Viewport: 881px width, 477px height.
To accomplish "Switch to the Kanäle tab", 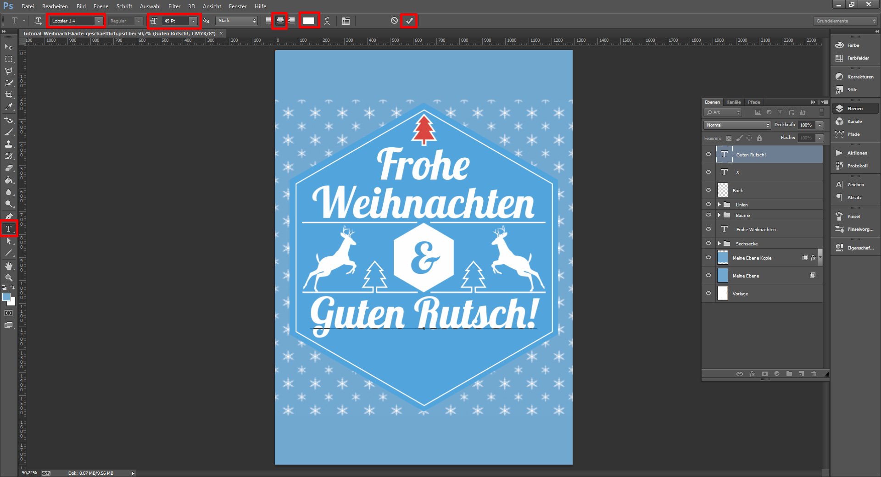I will pyautogui.click(x=733, y=102).
